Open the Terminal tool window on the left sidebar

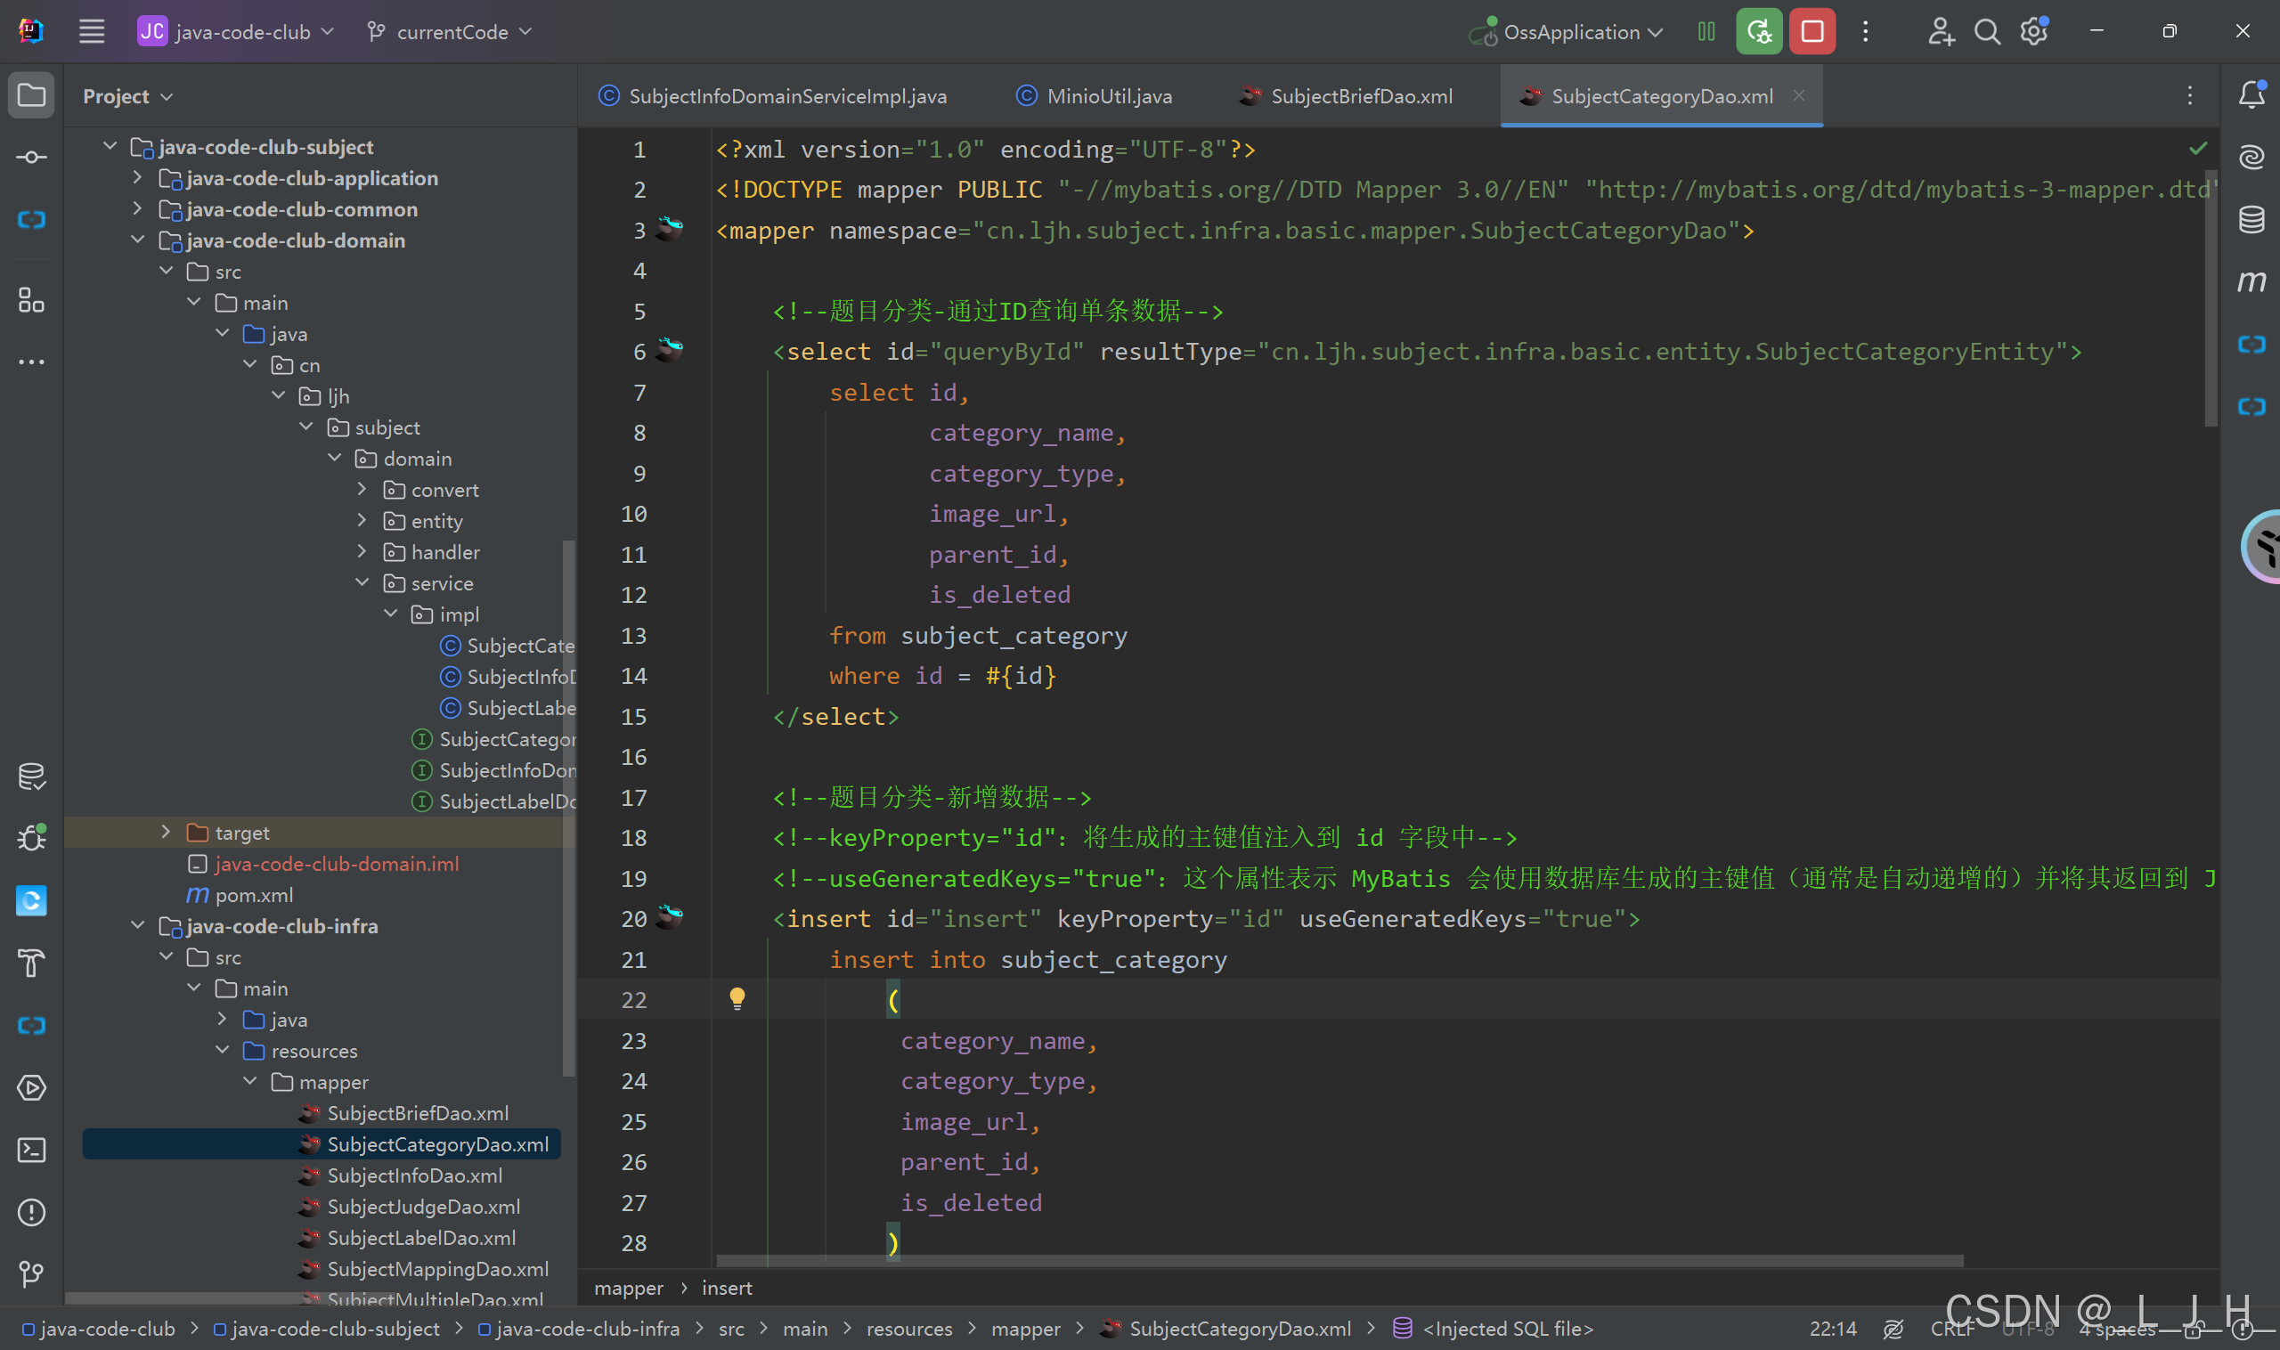point(32,1150)
